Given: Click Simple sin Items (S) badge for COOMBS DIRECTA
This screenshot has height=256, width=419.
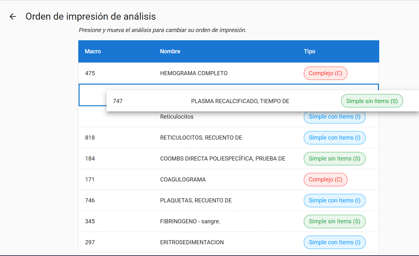Looking at the screenshot, I should click(335, 159).
